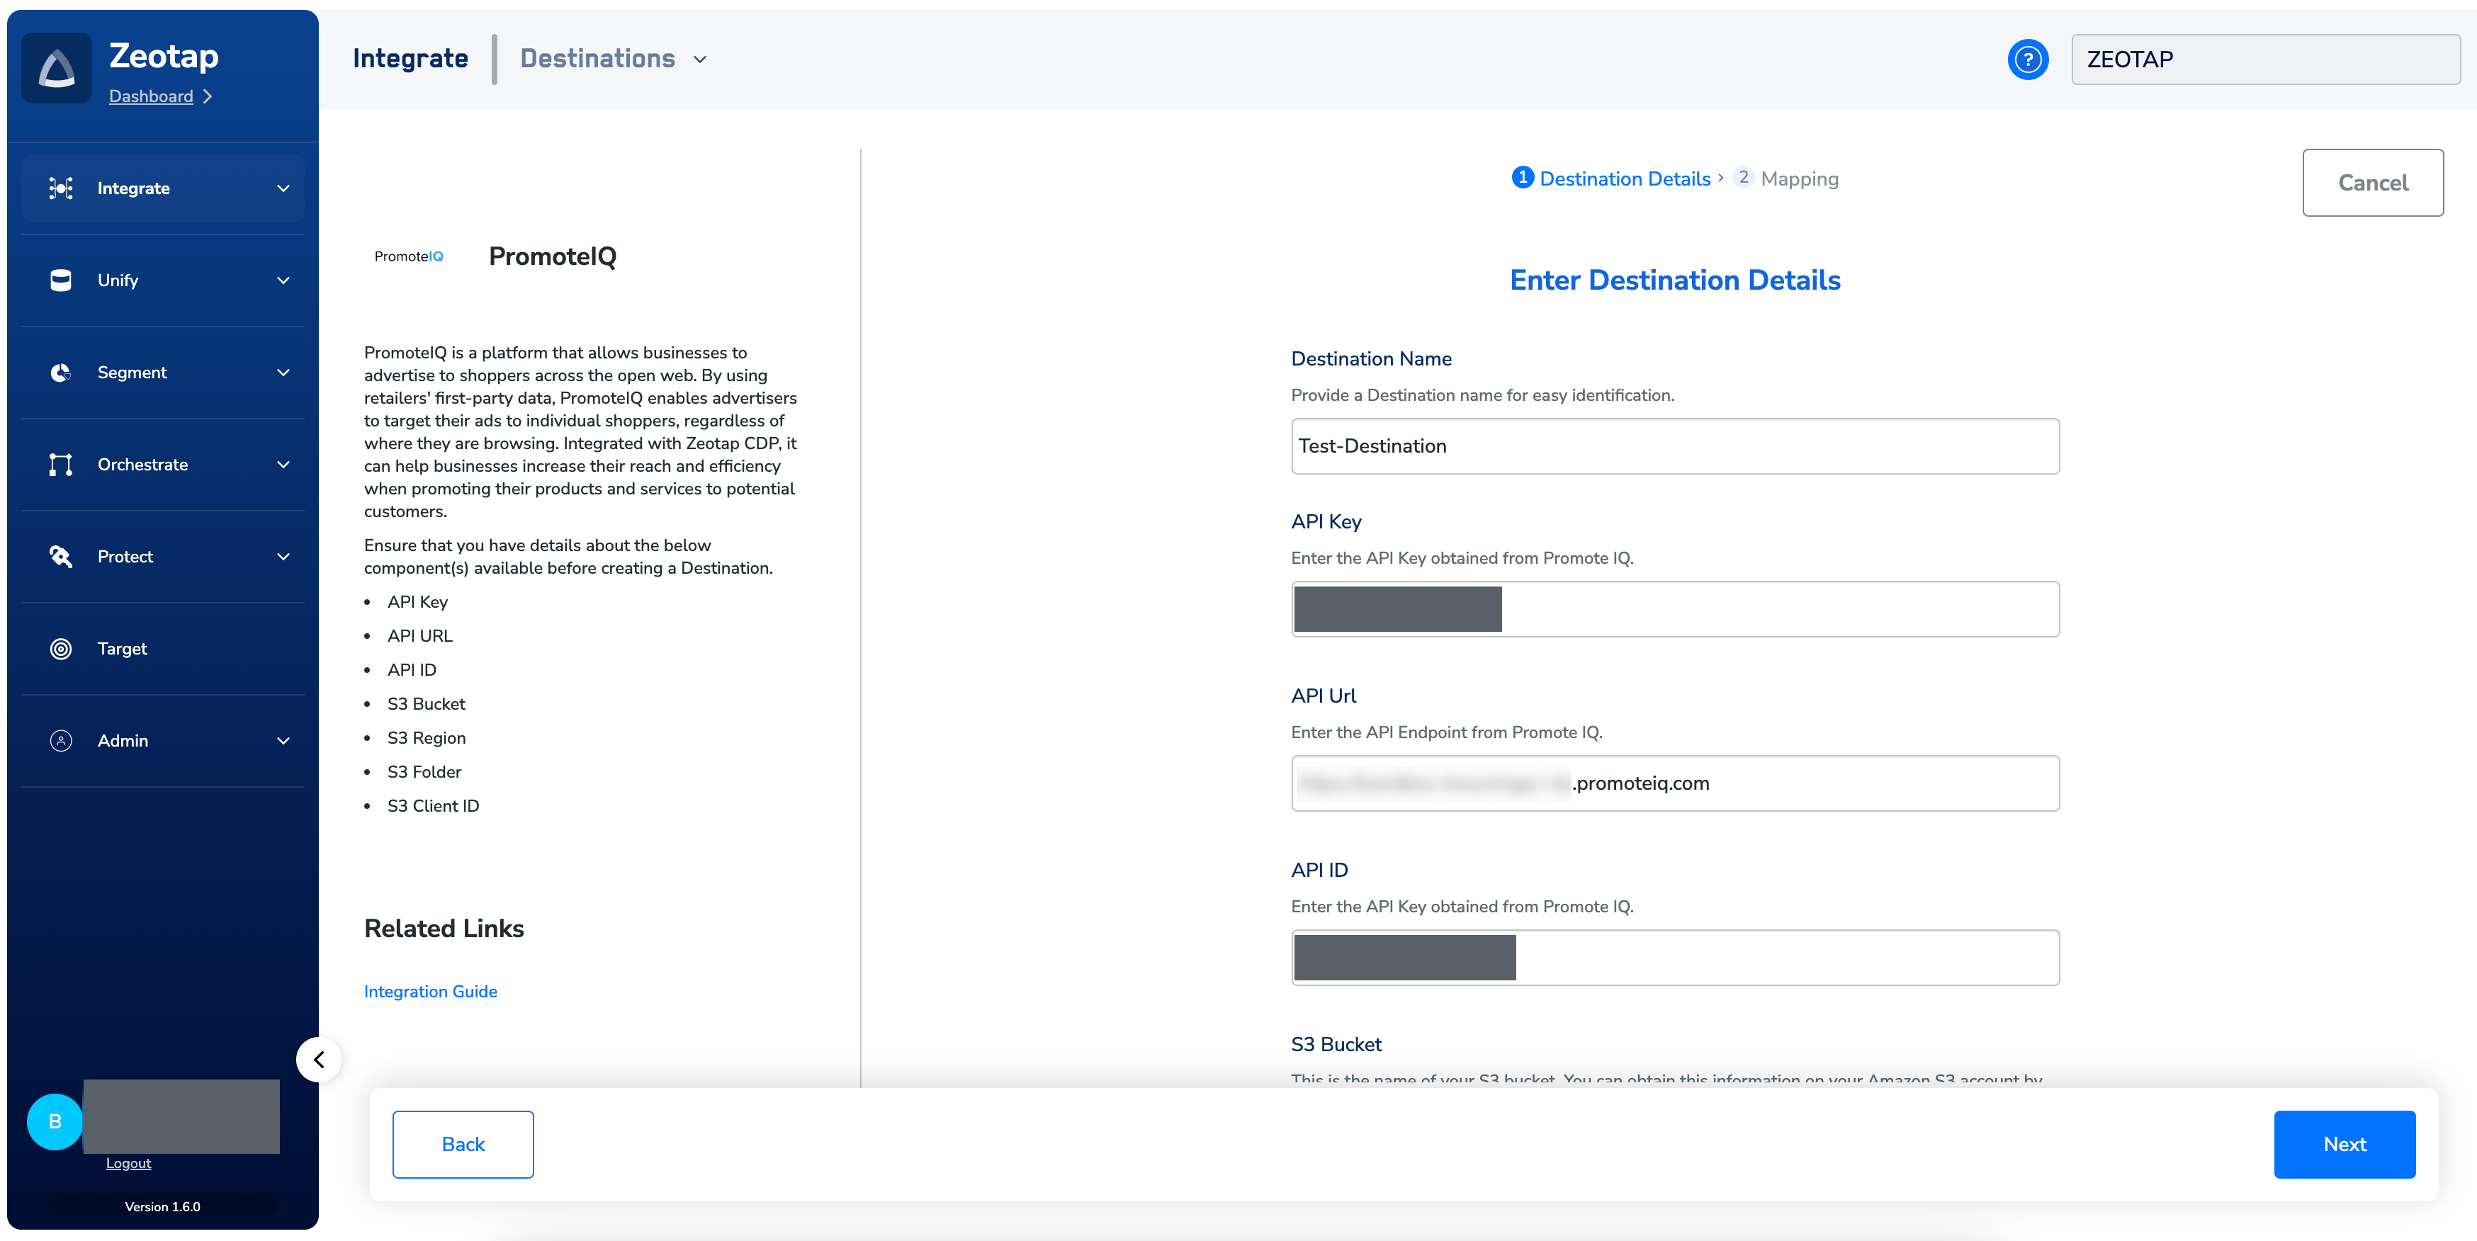Click the Protect sidebar icon

point(61,557)
